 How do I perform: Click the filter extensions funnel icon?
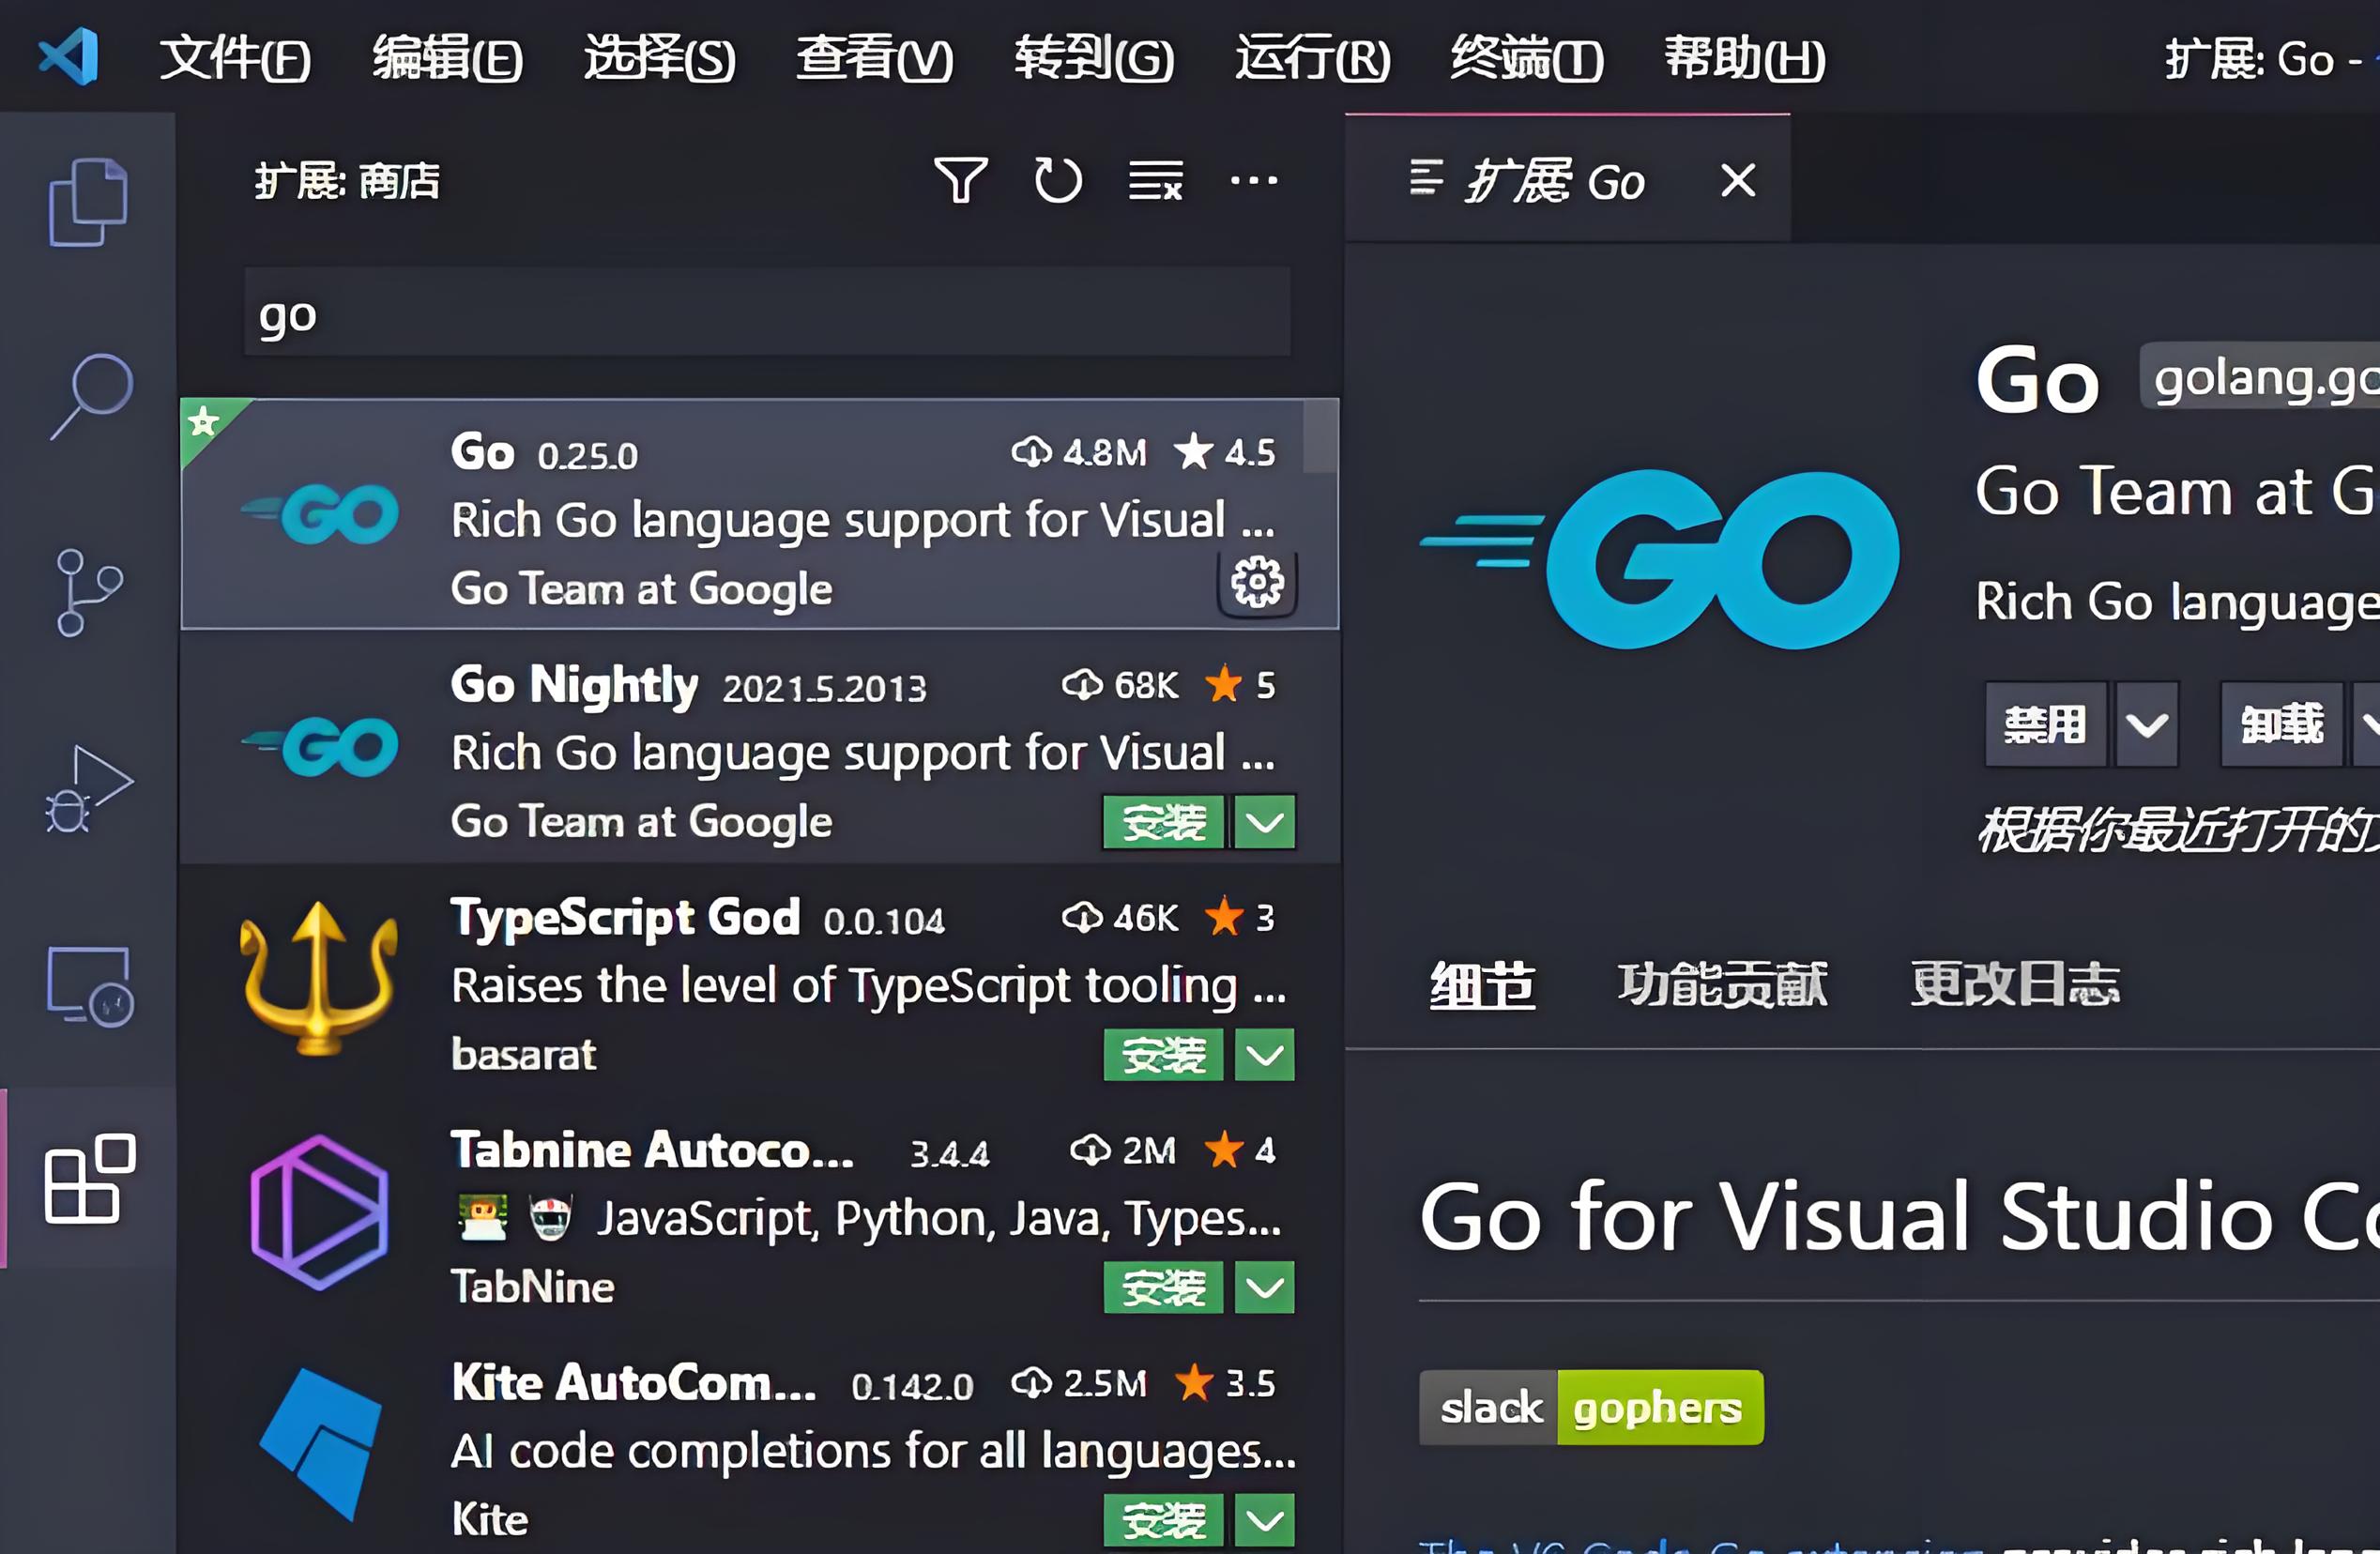pyautogui.click(x=961, y=180)
